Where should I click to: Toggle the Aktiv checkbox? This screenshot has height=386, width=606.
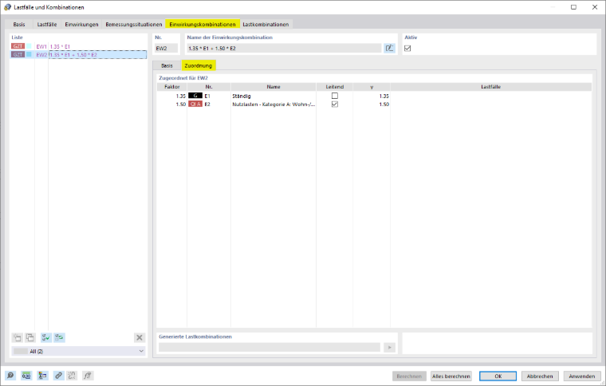pos(407,49)
